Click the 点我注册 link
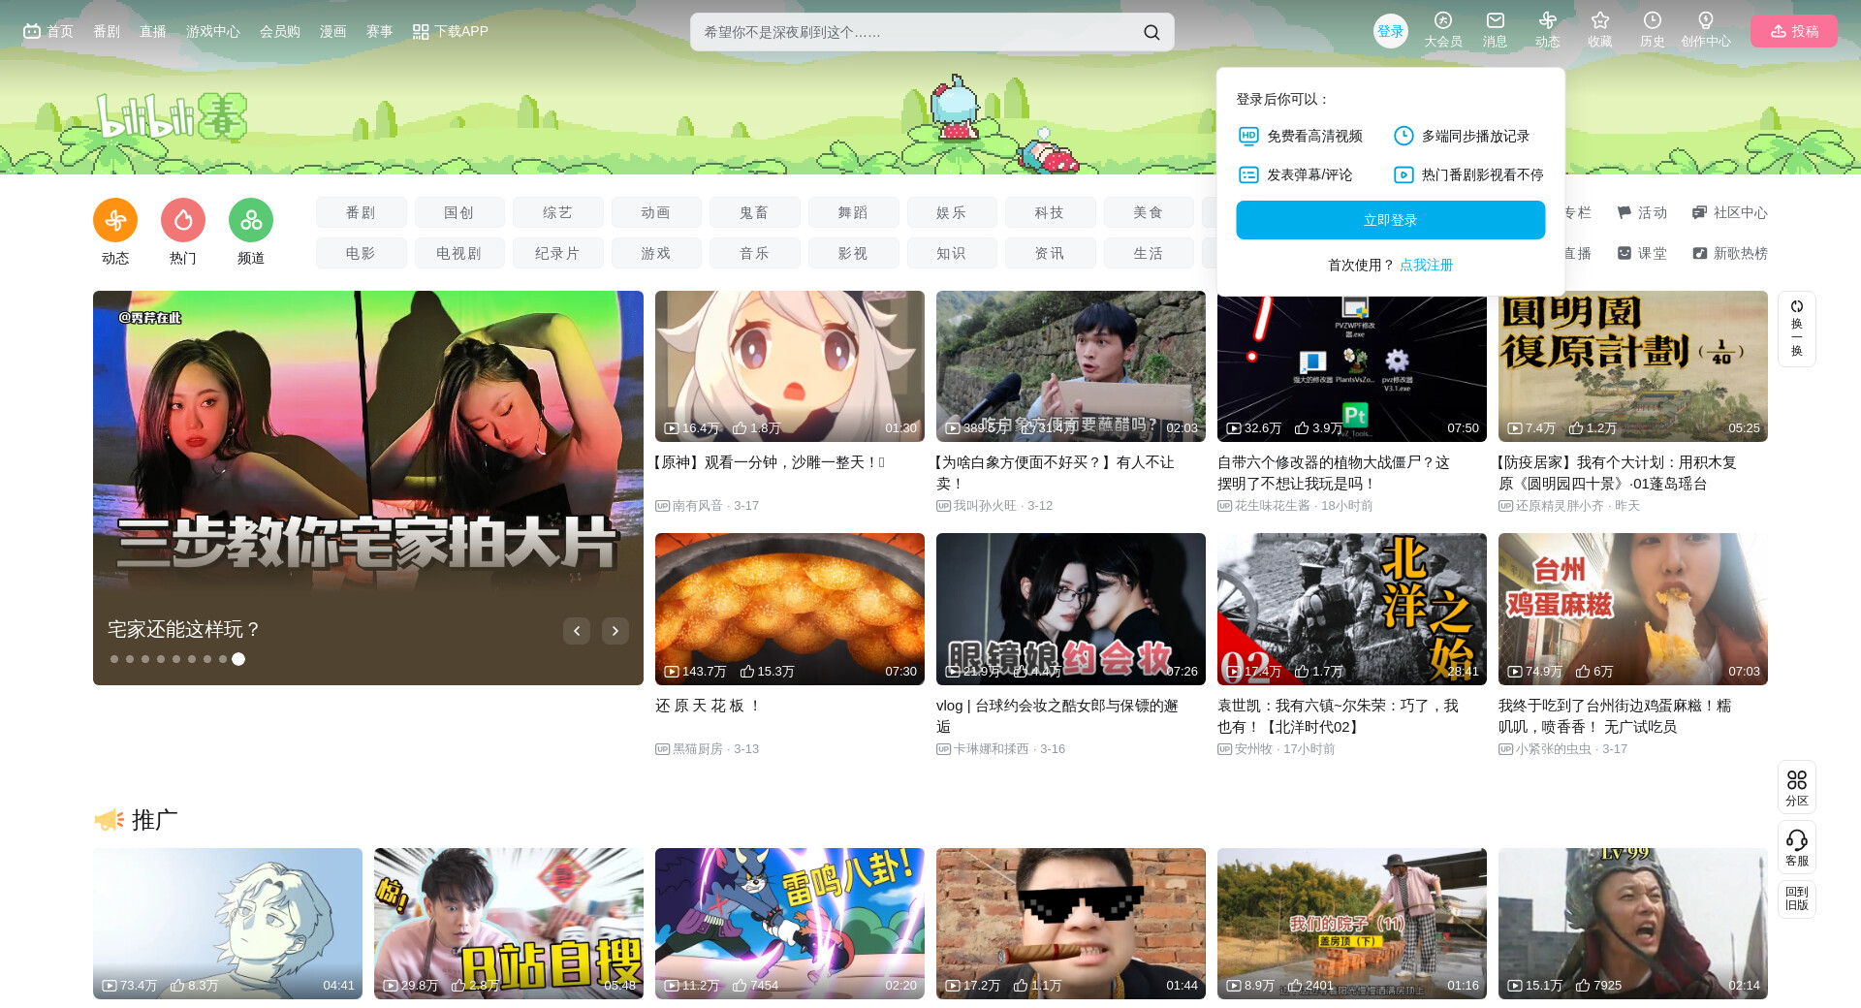Screen dimensions: 1861x1008 click(1426, 265)
